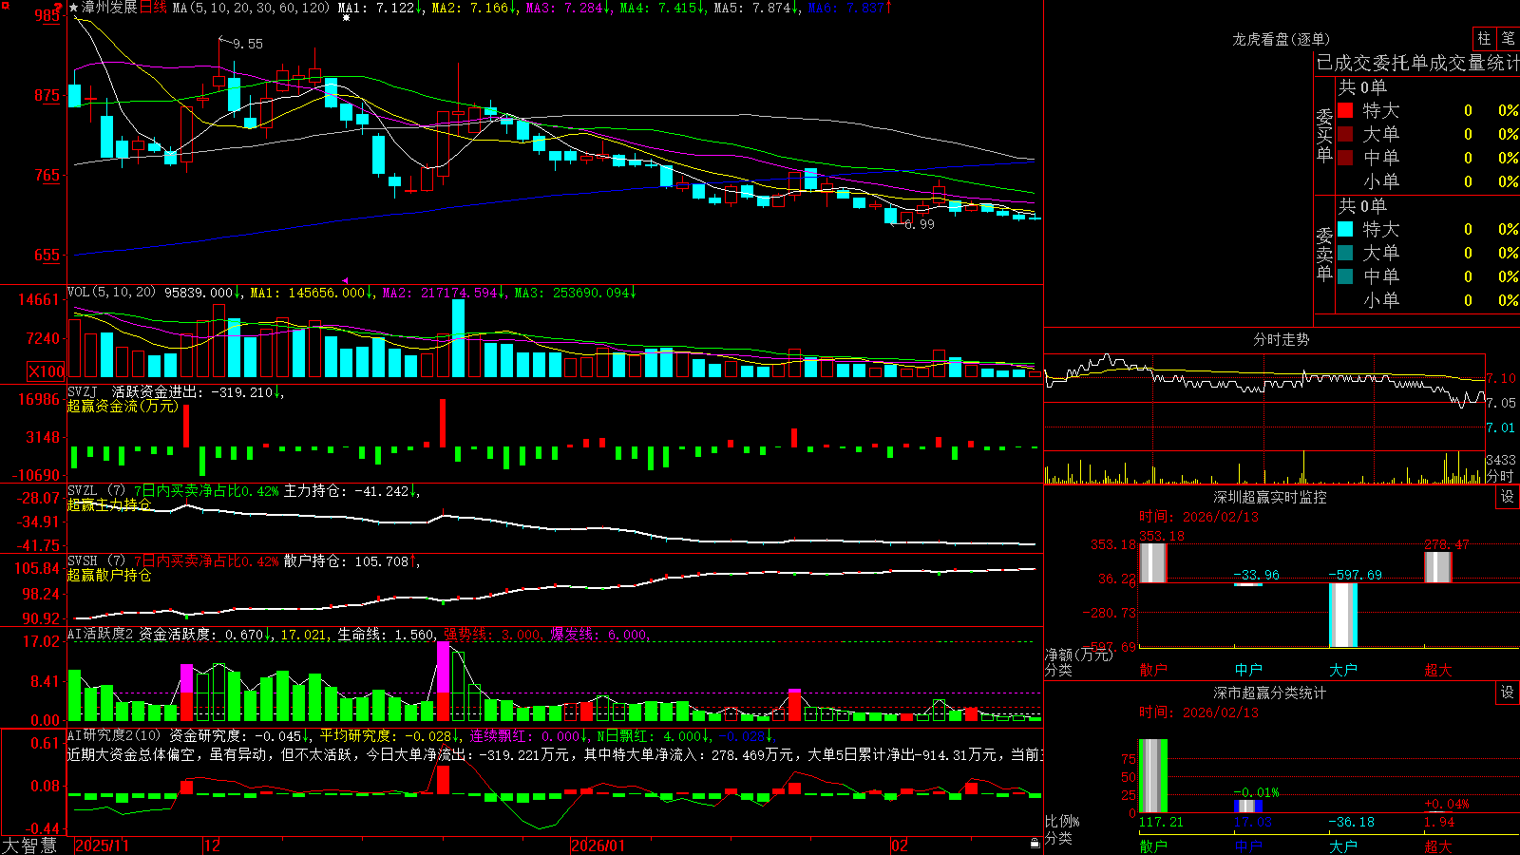Click the 9.55 high price label
This screenshot has width=1520, height=855.
coord(248,44)
